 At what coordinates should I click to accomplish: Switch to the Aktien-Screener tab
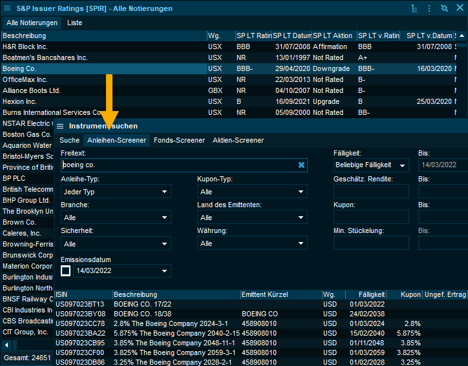[238, 140]
